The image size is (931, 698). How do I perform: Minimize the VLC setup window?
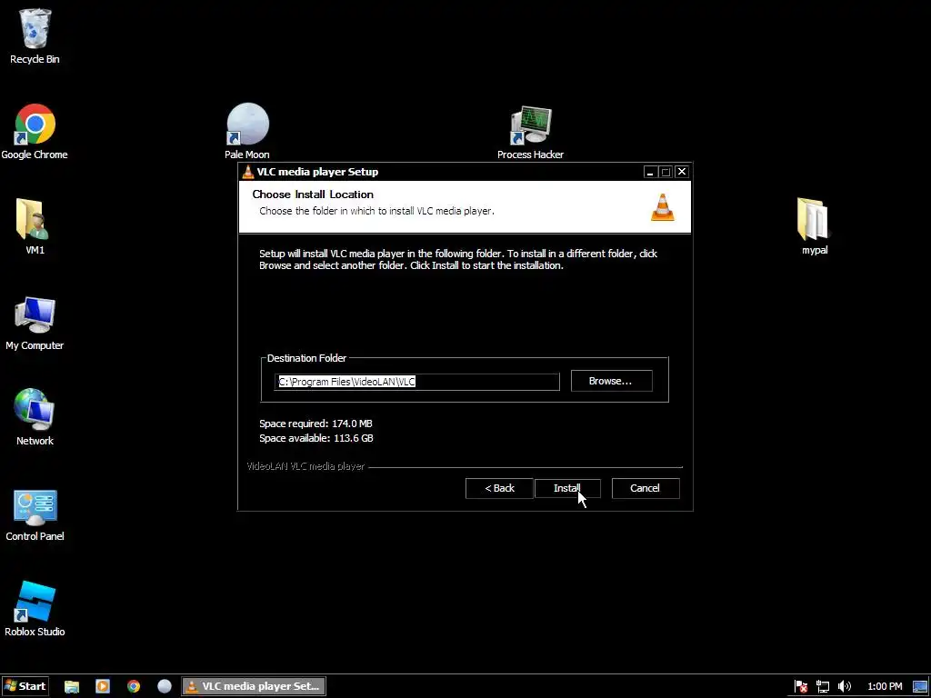point(650,172)
